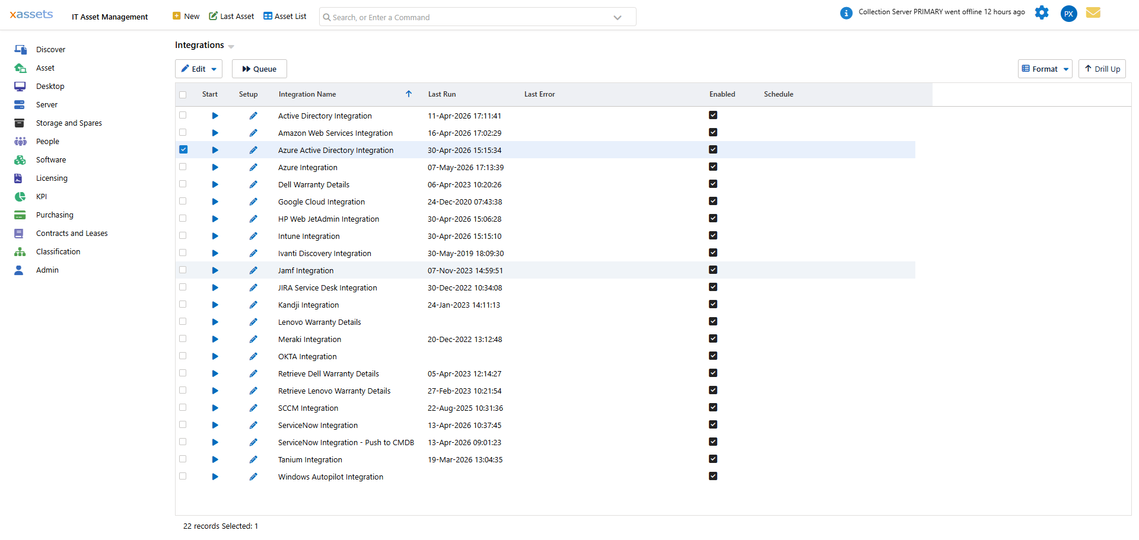This screenshot has height=540, width=1139.
Task: View the server offline info icon
Action: [847, 13]
